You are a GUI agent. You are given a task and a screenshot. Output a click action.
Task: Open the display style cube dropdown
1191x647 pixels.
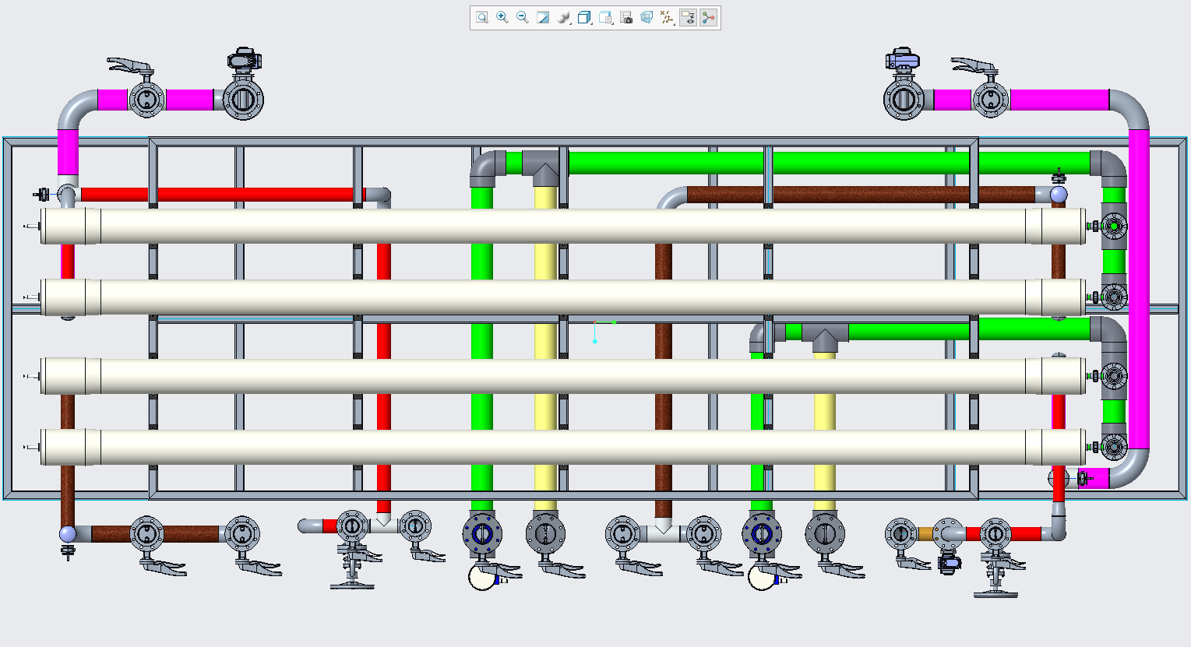[585, 17]
